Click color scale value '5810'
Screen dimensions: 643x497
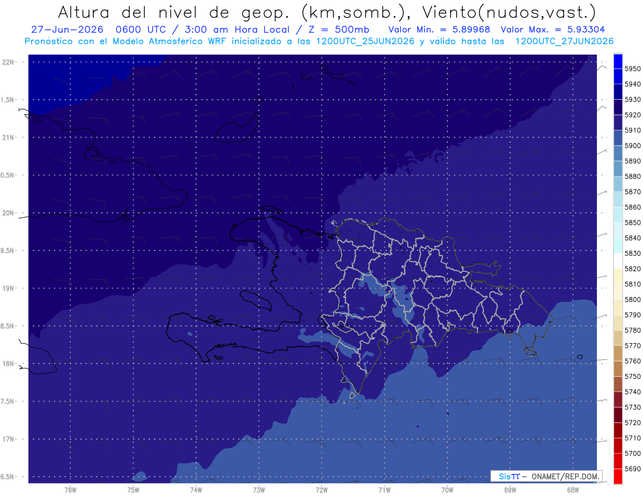[633, 284]
